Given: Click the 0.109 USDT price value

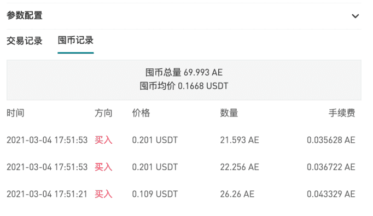Looking at the screenshot, I should [x=155, y=194].
